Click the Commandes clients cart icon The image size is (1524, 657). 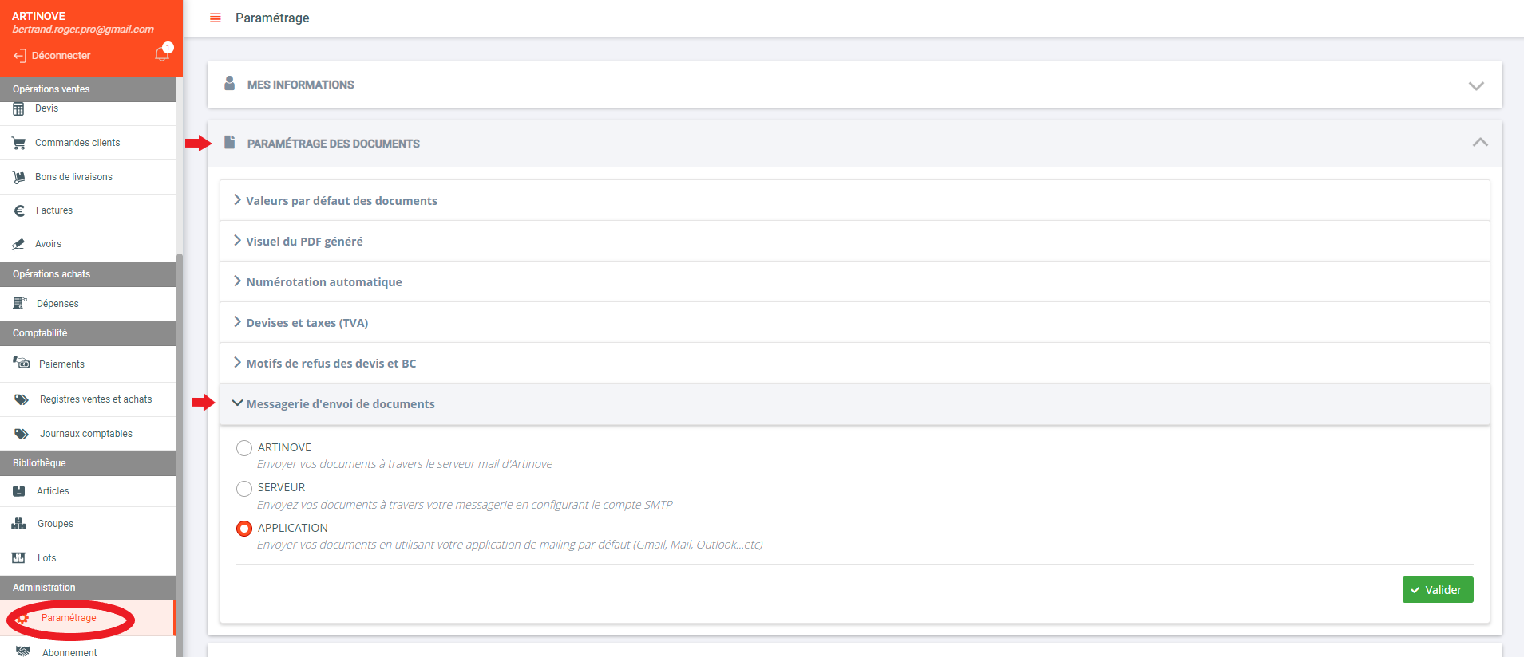(x=18, y=143)
